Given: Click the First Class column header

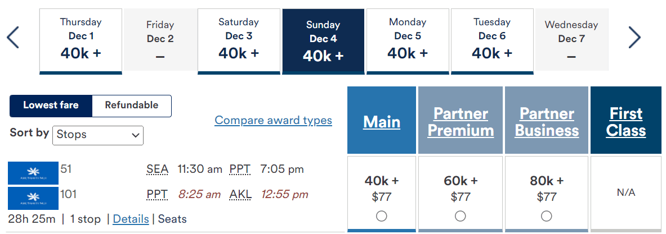Looking at the screenshot, I should coord(625,122).
